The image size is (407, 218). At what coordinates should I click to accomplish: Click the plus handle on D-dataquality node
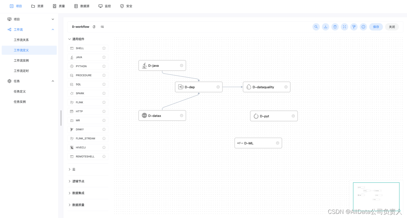click(x=286, y=87)
